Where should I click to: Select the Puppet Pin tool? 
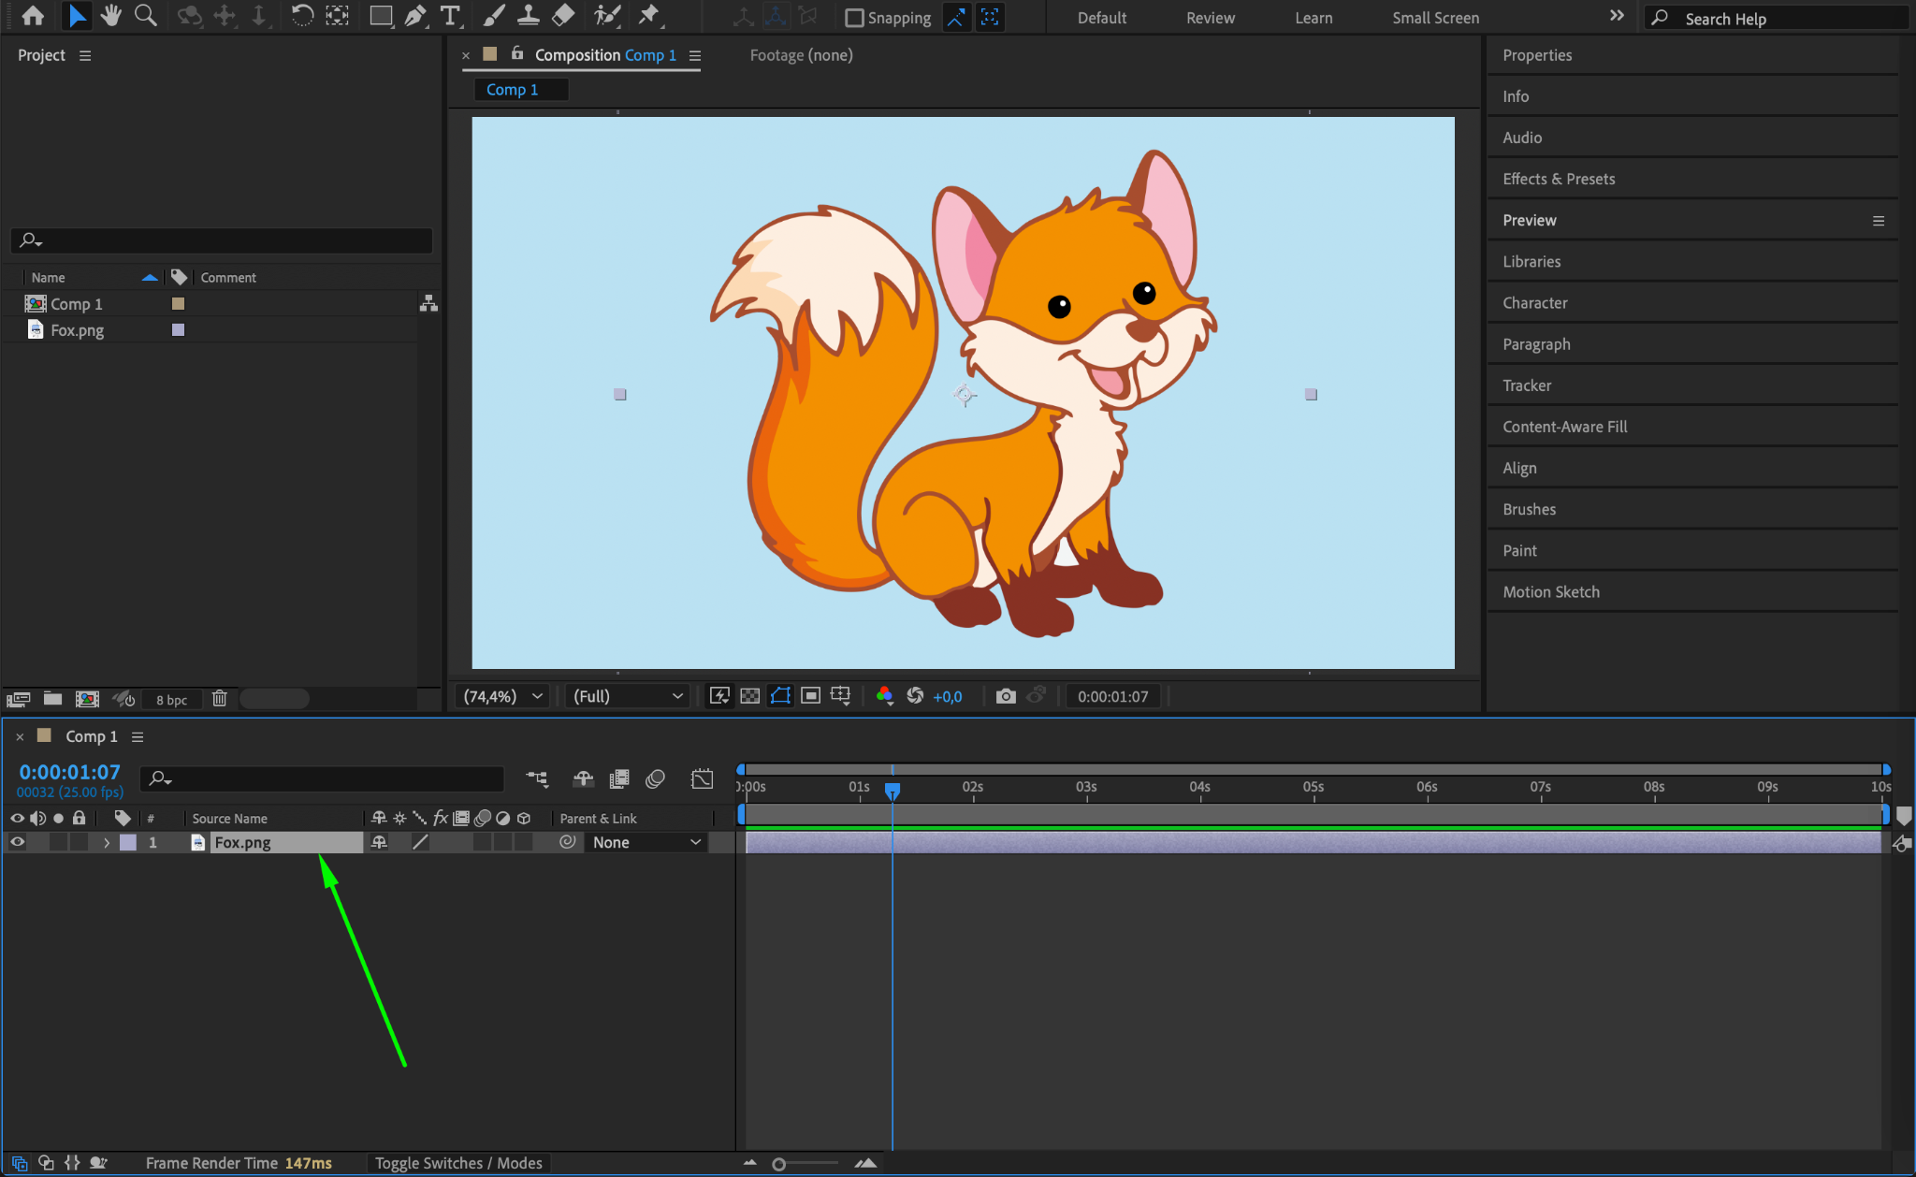(648, 16)
